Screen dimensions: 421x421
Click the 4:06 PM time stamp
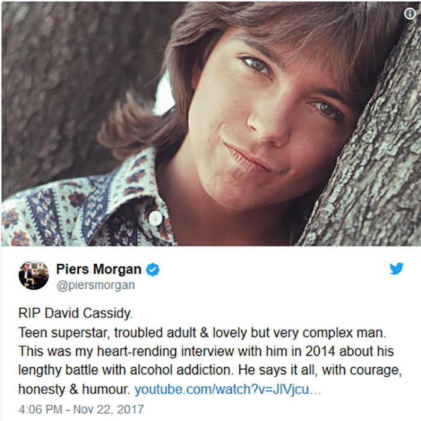coord(40,409)
